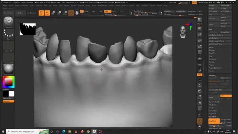238x134 pixels.
Task: Toggle the Smt option near Divide
Action: [x=226, y=96]
